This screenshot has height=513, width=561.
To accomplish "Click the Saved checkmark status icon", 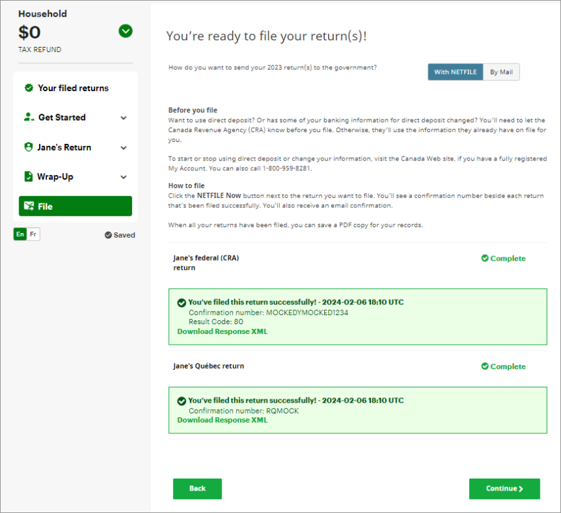I will tap(108, 235).
